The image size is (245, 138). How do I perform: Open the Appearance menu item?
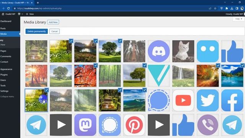coord(6,69)
